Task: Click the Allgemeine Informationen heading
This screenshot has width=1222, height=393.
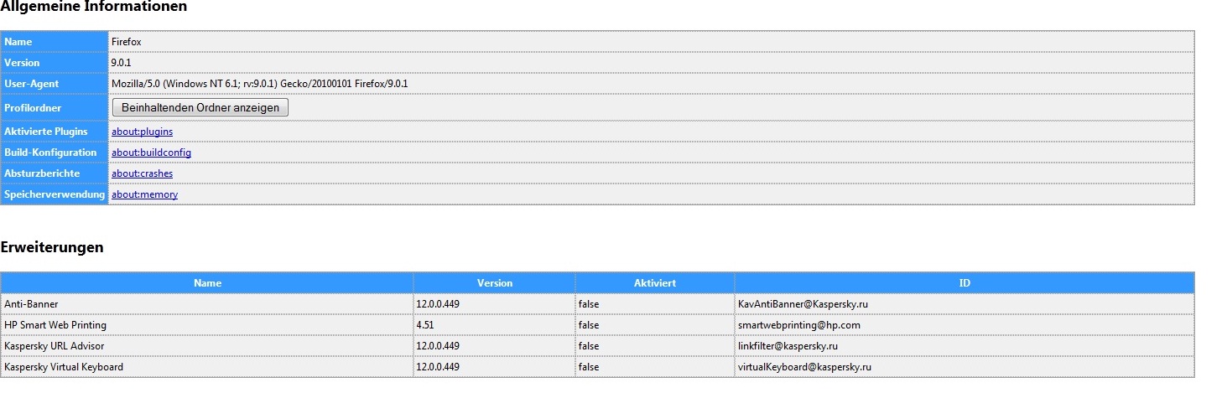Action: coord(93,7)
